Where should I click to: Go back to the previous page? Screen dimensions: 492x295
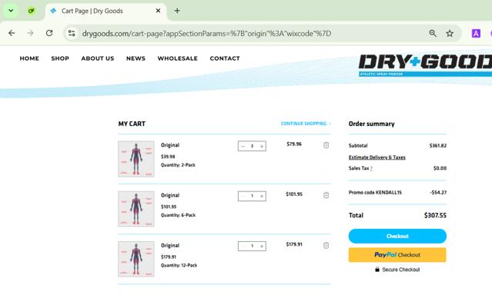coord(12,33)
